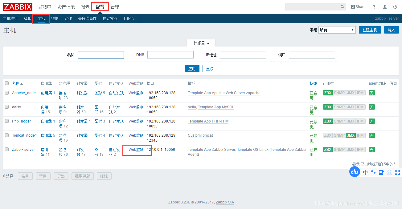Screen dimensions: 402x209
Task: Open 触发器 47 link for Zabbix server
Action: (x=81, y=152)
